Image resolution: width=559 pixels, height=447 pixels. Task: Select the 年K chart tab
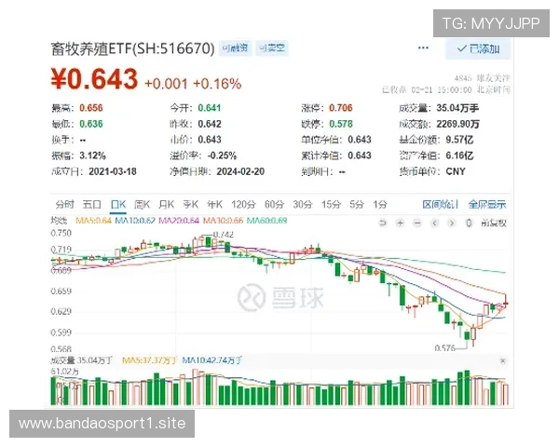214,205
